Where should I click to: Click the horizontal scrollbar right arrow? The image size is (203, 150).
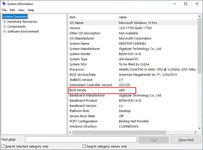click(195, 132)
